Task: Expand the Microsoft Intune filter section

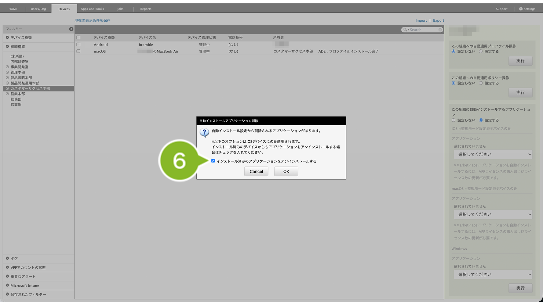Action: coord(7,285)
